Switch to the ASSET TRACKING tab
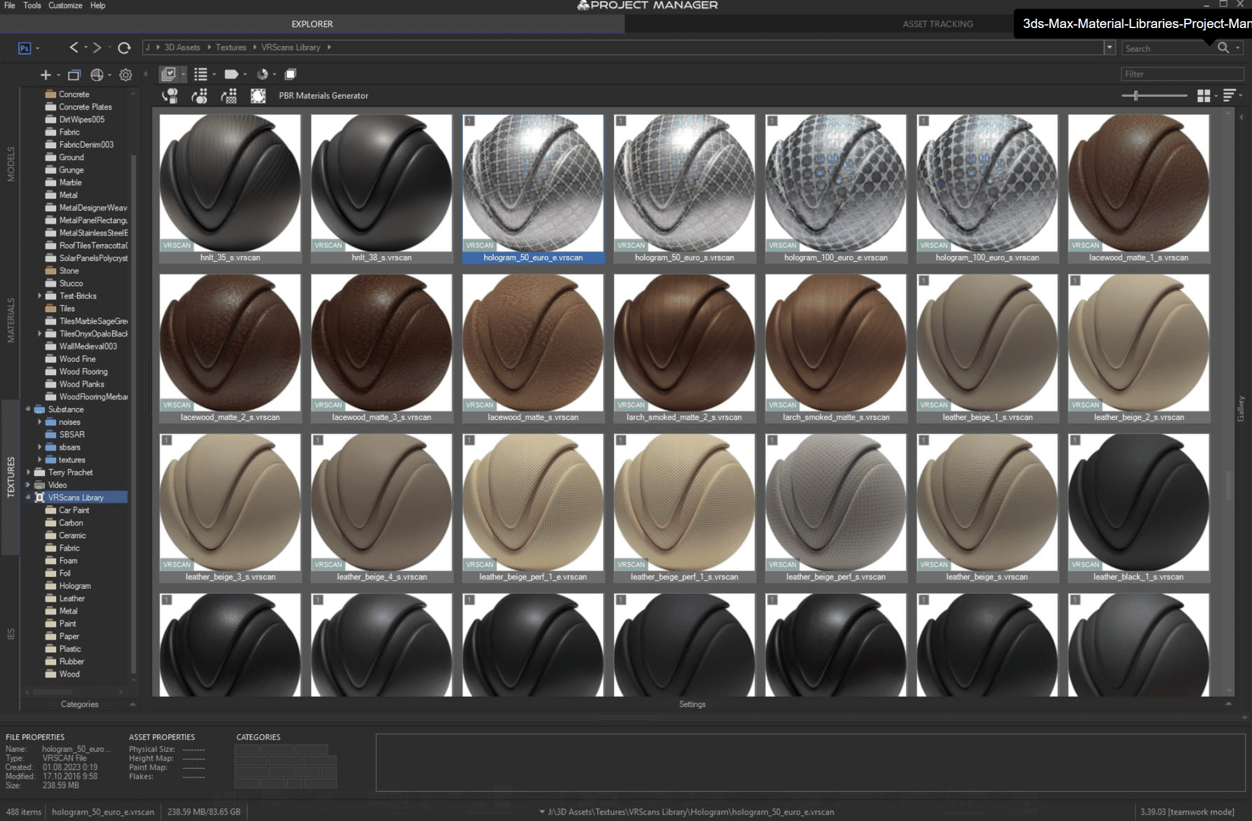 click(x=937, y=24)
